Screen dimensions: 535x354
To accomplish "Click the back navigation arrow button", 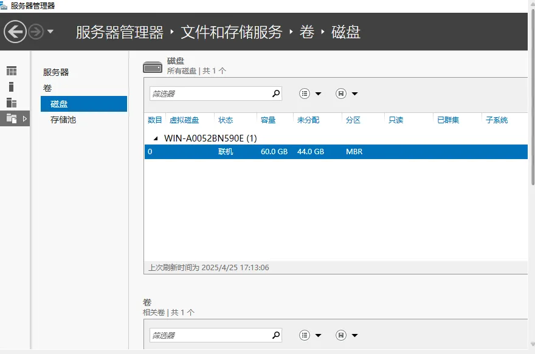I will click(x=15, y=32).
